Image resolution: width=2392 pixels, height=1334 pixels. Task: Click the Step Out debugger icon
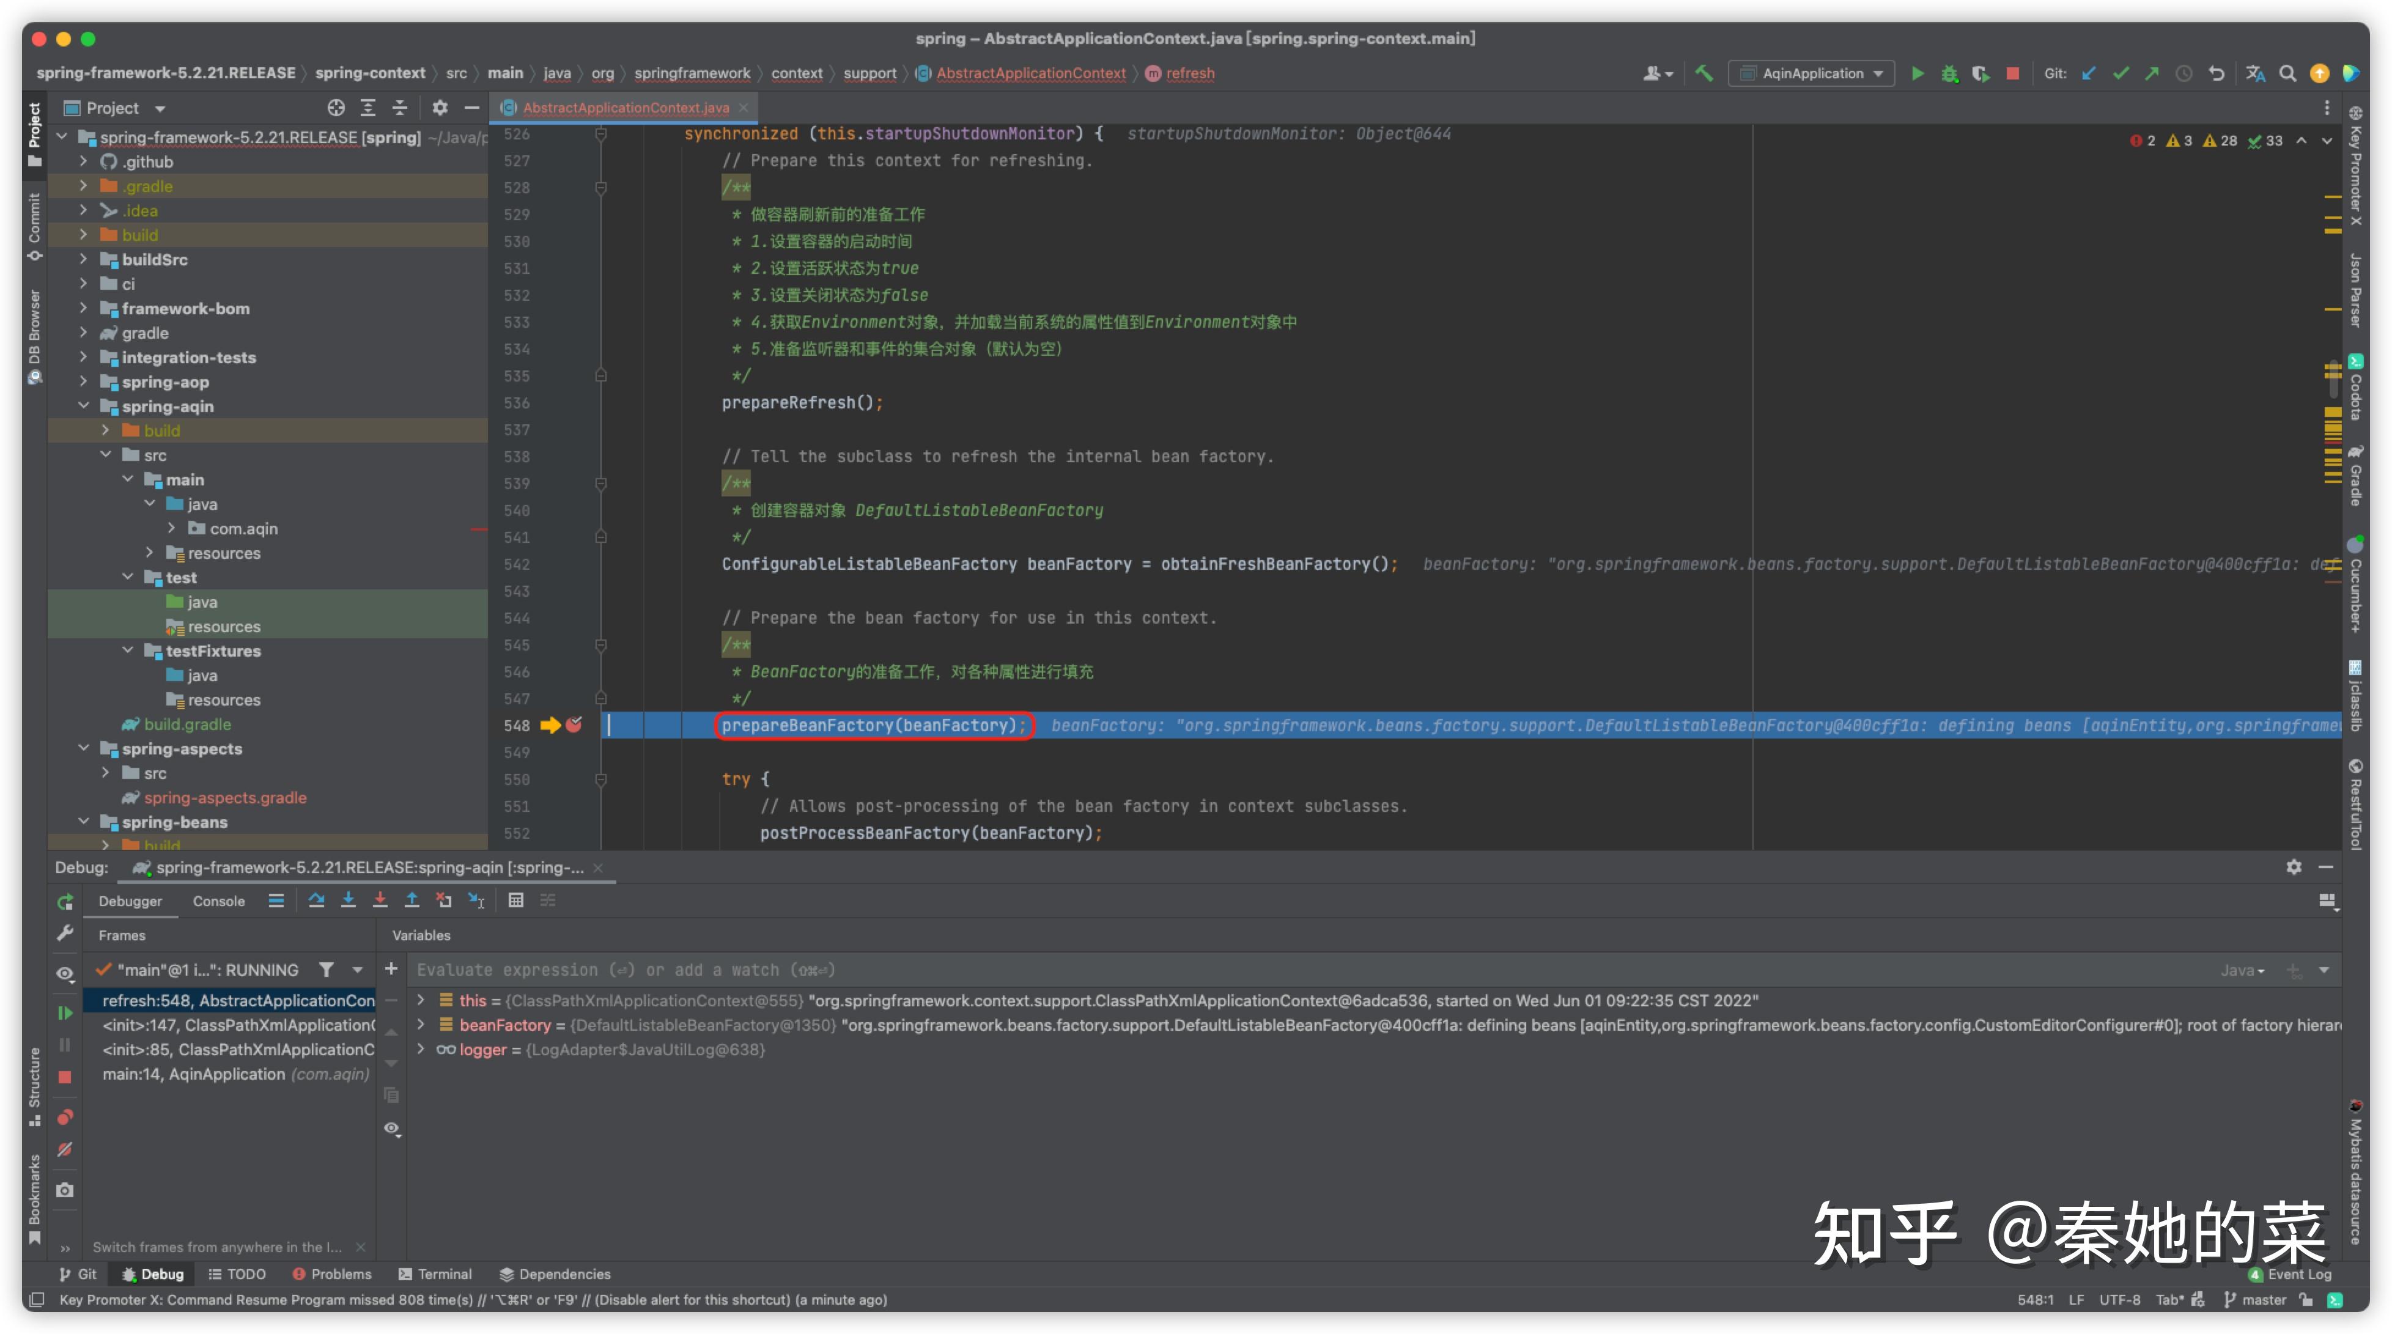412,899
